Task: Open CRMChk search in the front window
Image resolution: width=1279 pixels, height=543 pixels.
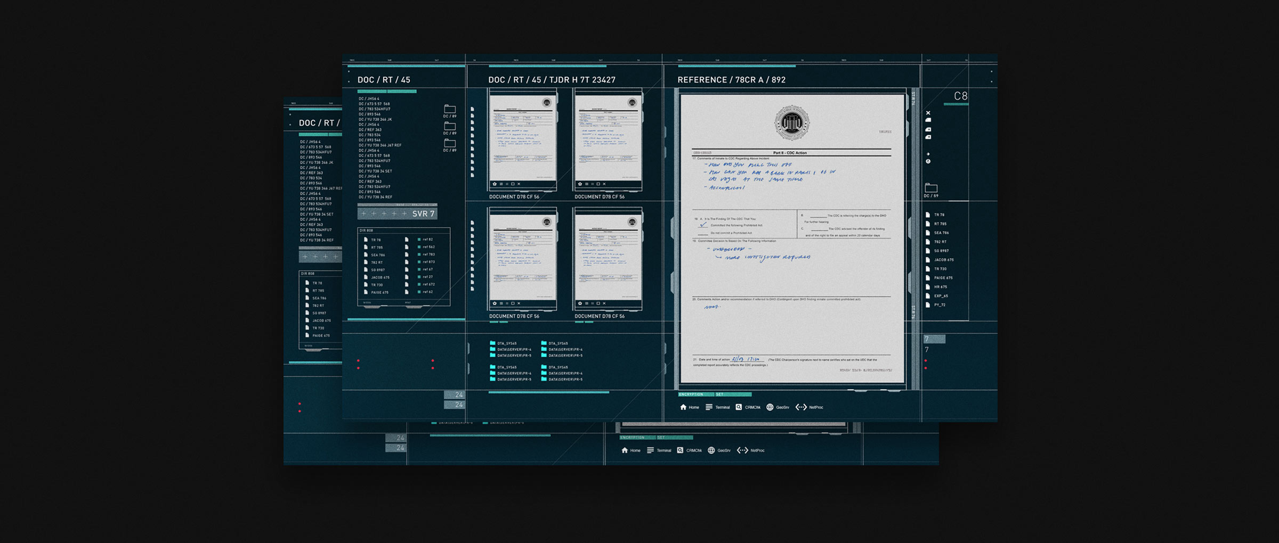Action: 748,407
